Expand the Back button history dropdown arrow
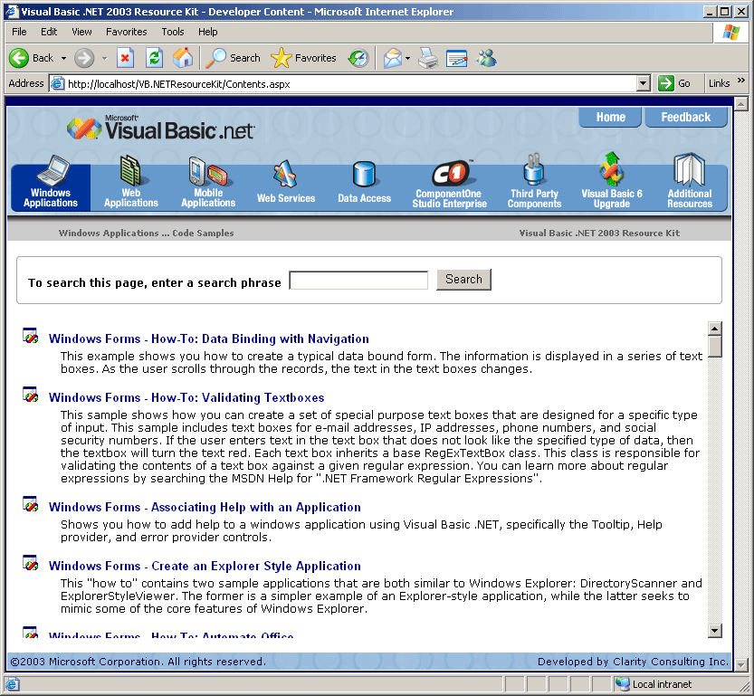Image resolution: width=754 pixels, height=696 pixels. tap(63, 58)
